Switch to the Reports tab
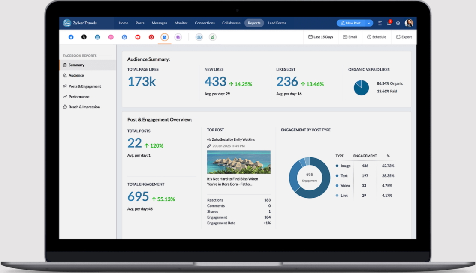476x273 pixels. click(x=254, y=23)
